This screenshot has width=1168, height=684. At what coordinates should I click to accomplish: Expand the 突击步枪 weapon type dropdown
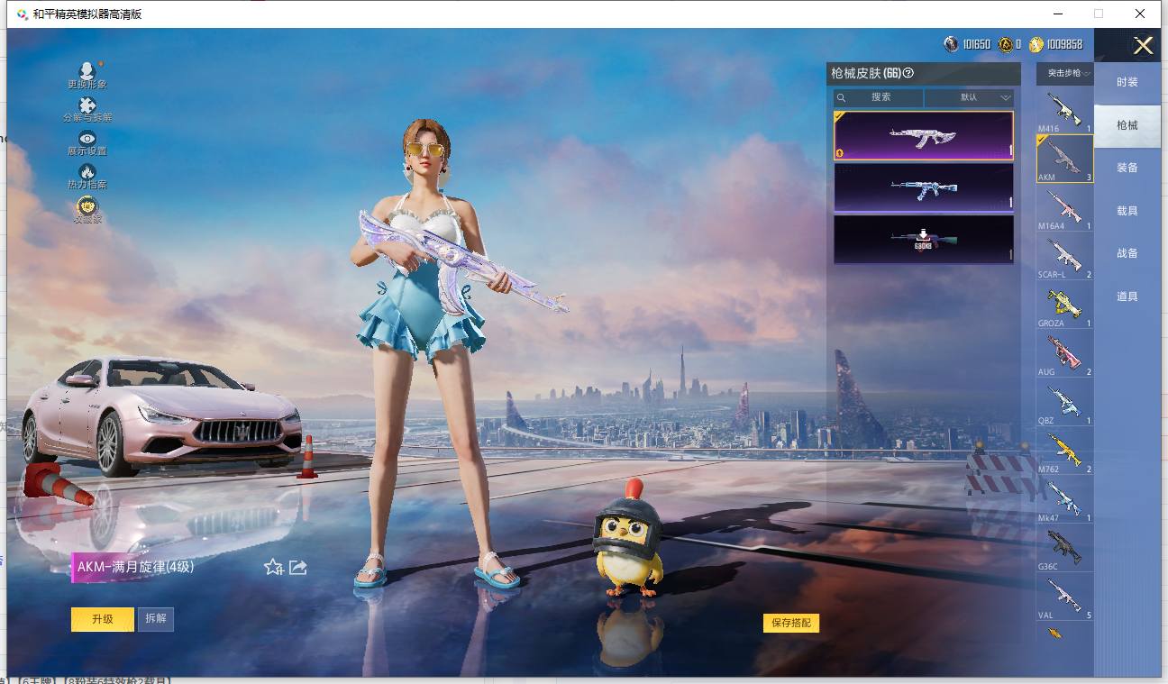coord(1065,74)
